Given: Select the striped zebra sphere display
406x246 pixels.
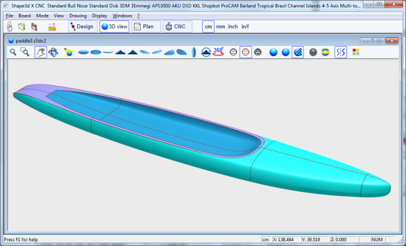Looking at the screenshot, I should coord(313,52).
